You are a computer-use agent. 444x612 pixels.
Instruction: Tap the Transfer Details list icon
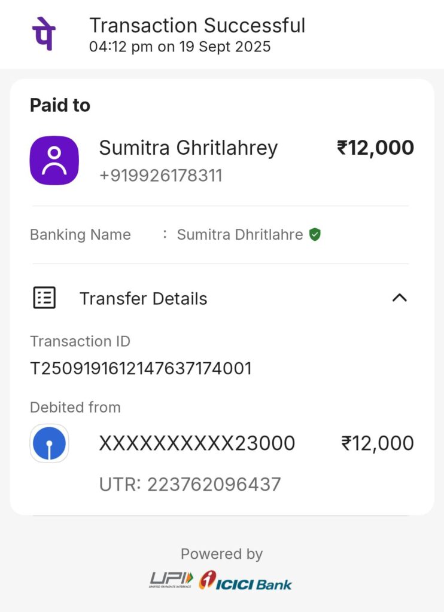pos(44,298)
